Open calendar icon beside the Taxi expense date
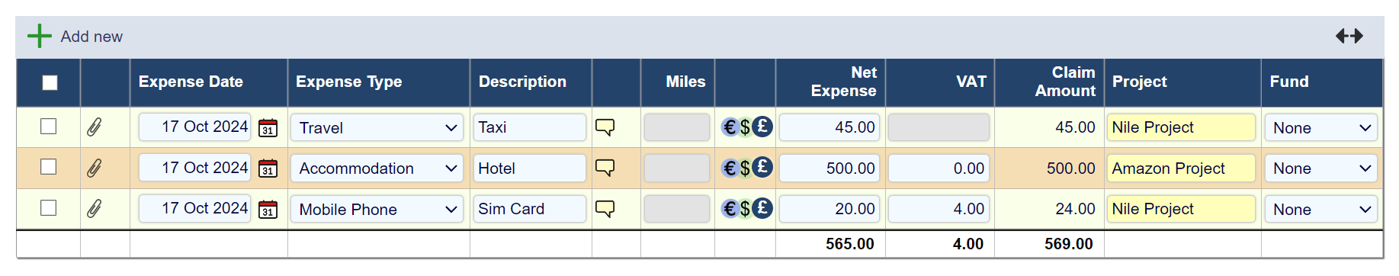 268,127
